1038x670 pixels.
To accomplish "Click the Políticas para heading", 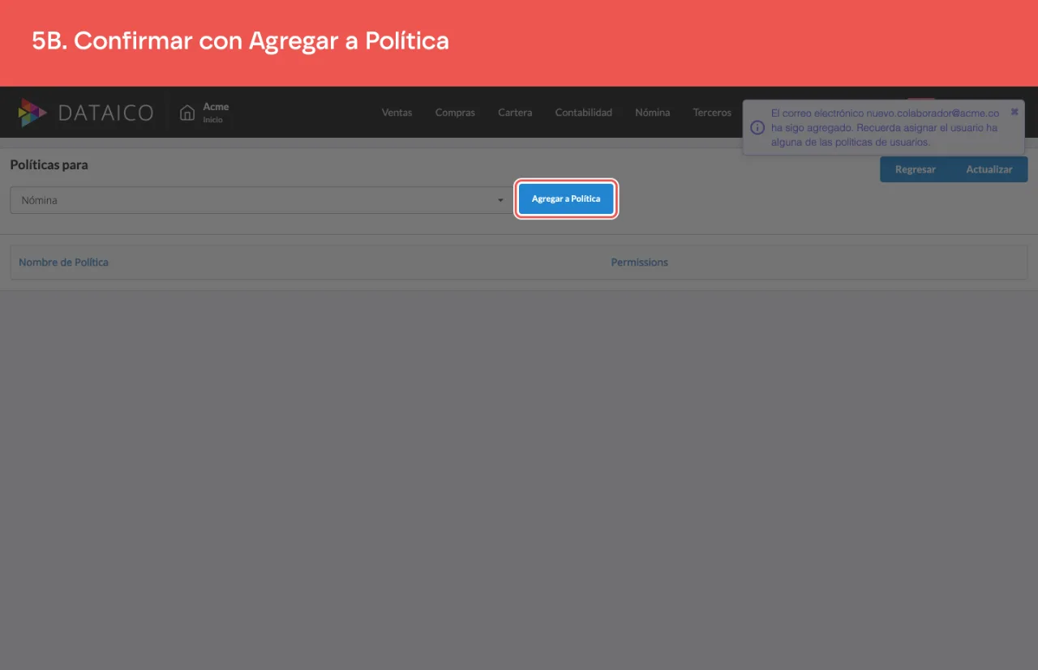I will coord(49,164).
